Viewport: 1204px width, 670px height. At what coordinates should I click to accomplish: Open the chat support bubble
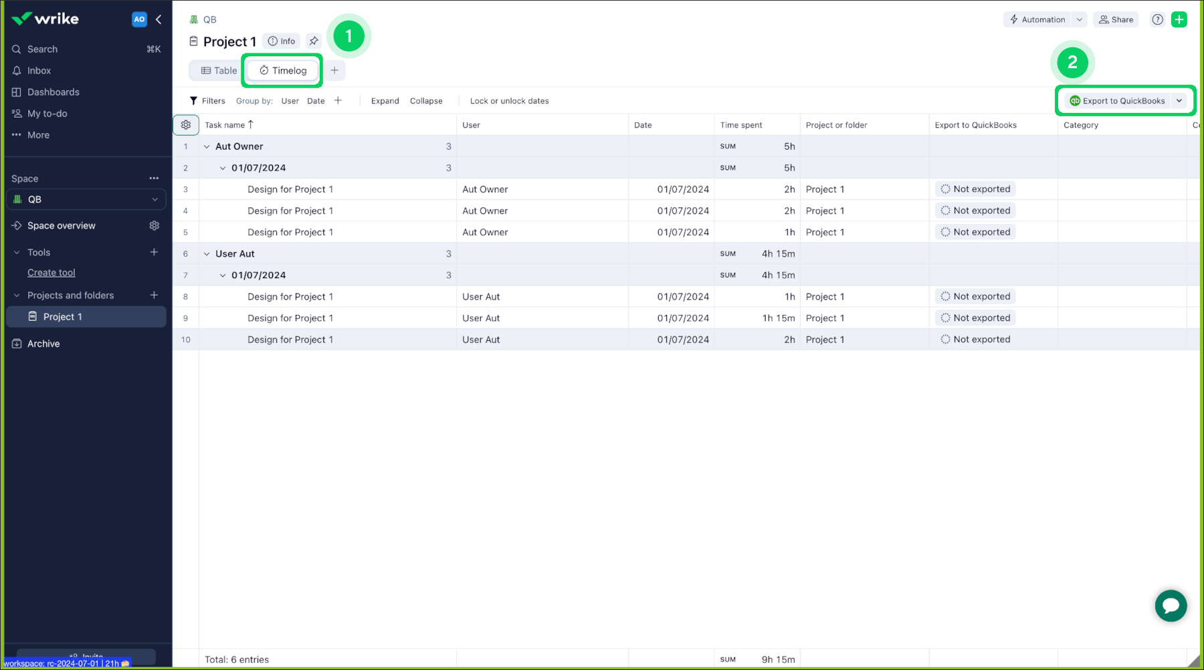click(x=1171, y=606)
